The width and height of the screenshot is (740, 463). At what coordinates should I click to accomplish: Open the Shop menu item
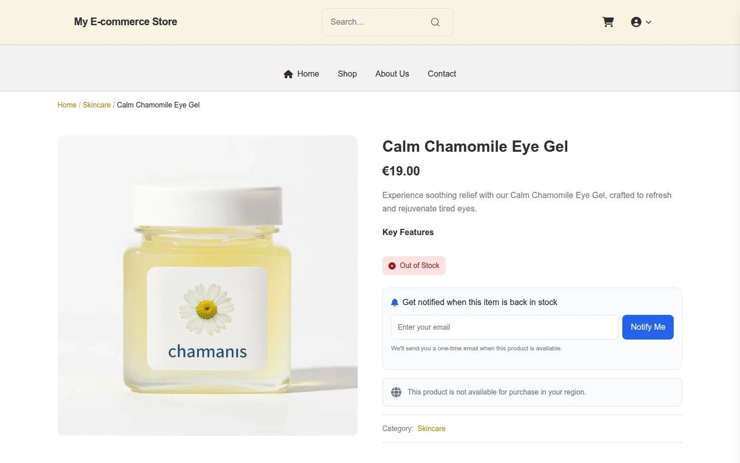[347, 74]
